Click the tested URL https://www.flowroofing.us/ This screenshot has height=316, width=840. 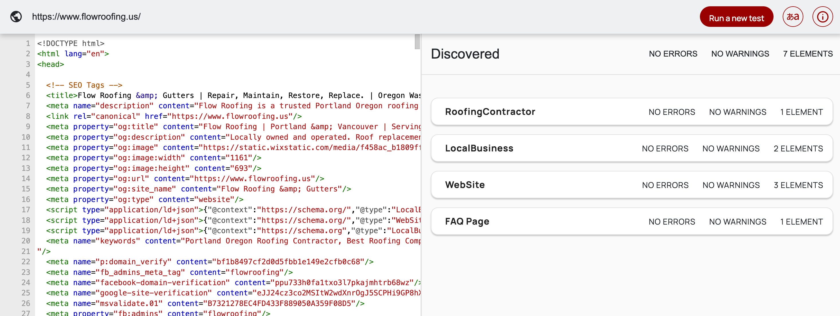coord(86,17)
